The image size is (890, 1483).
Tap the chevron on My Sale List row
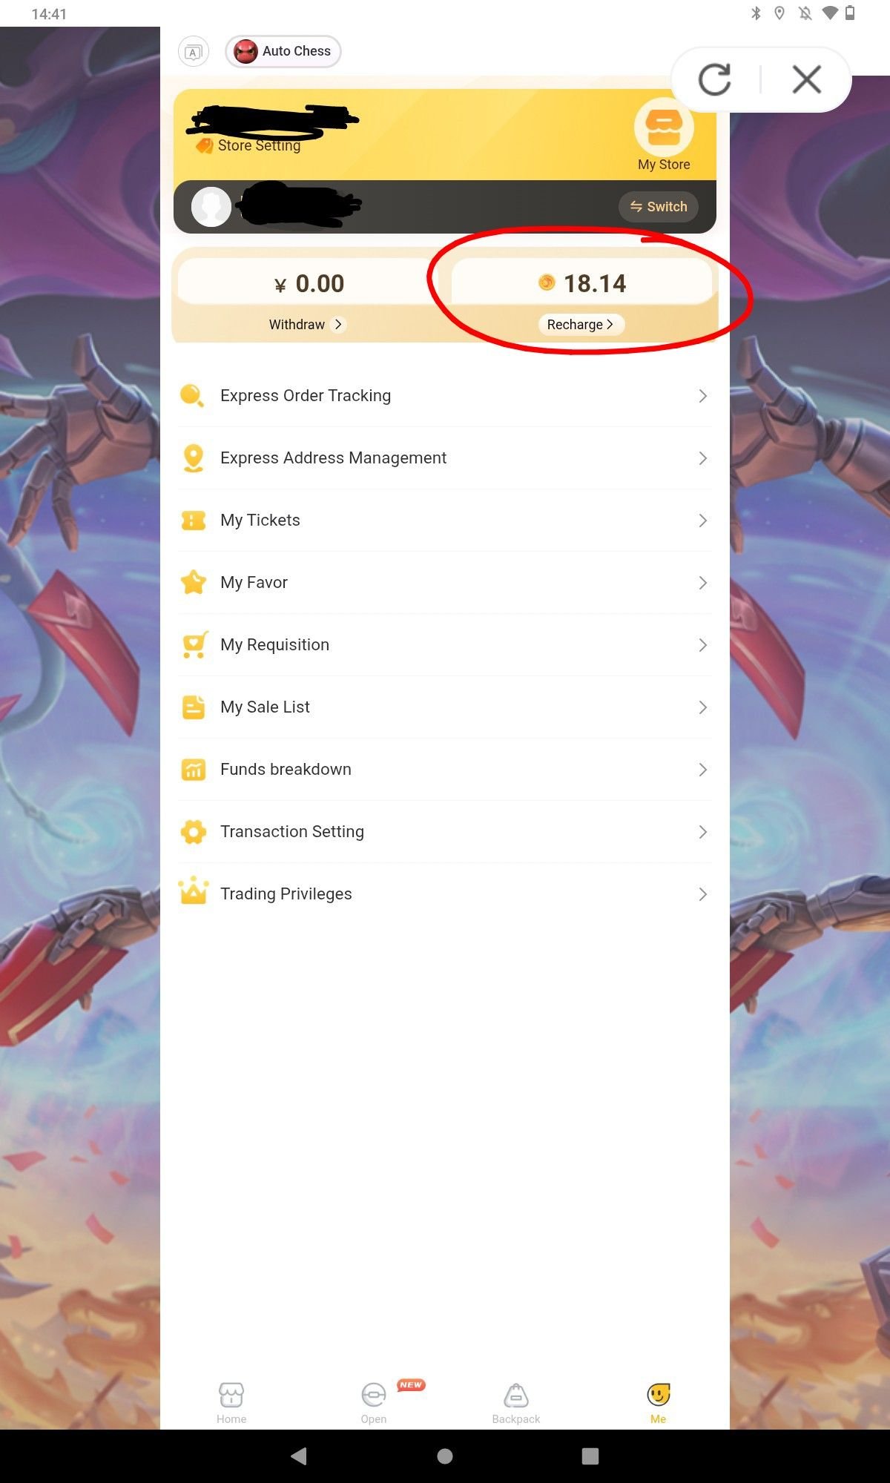(x=702, y=707)
